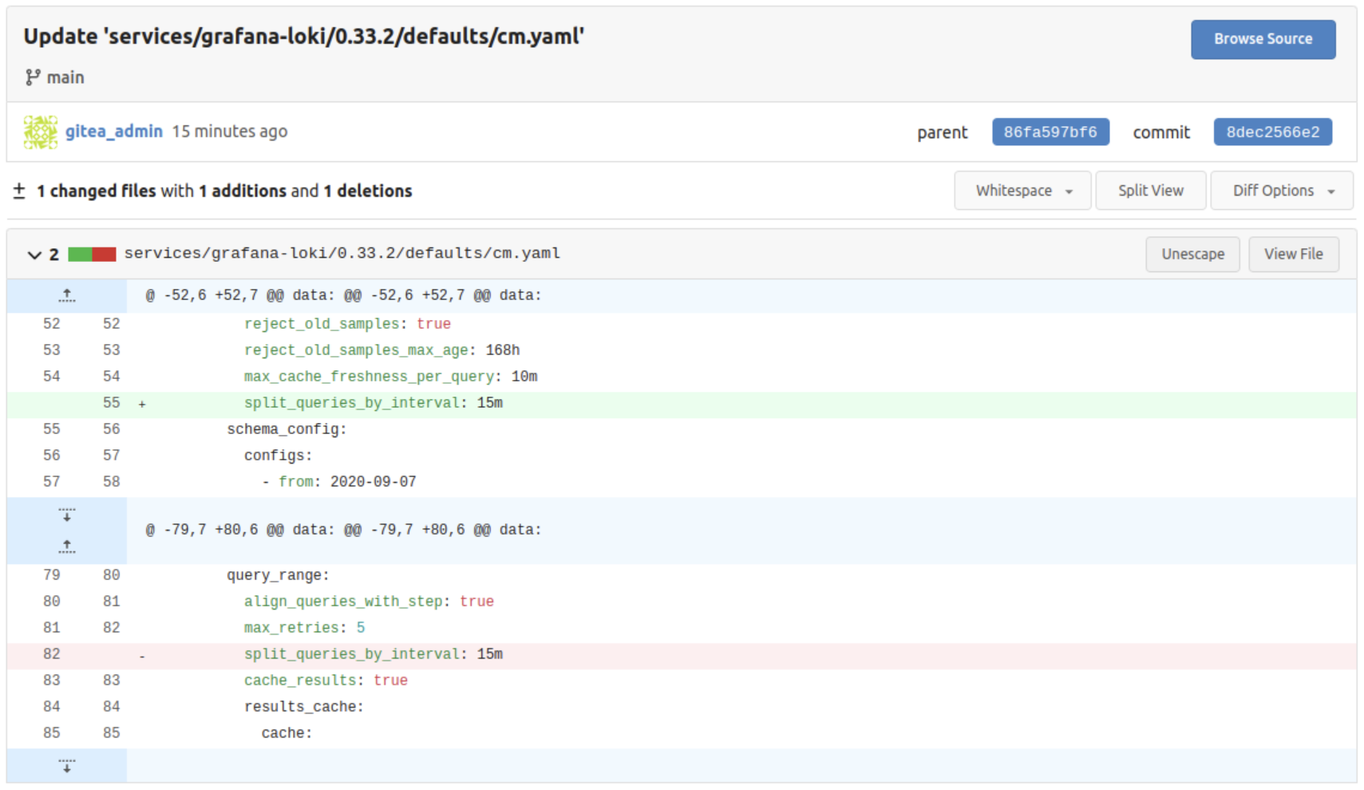Click the query_range: line
1364x790 pixels.
click(682, 575)
